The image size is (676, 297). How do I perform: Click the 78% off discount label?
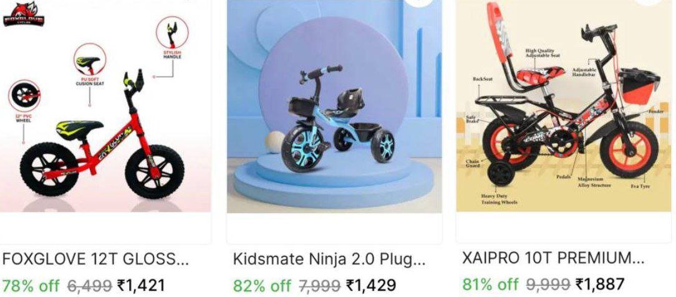(31, 285)
